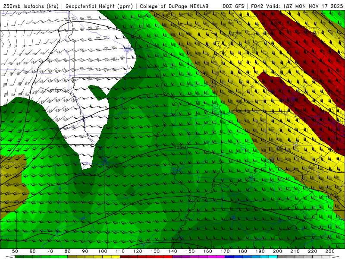Click the 'College of DuPage NEXLAB' label
The height and width of the screenshot is (259, 345).
click(x=174, y=6)
